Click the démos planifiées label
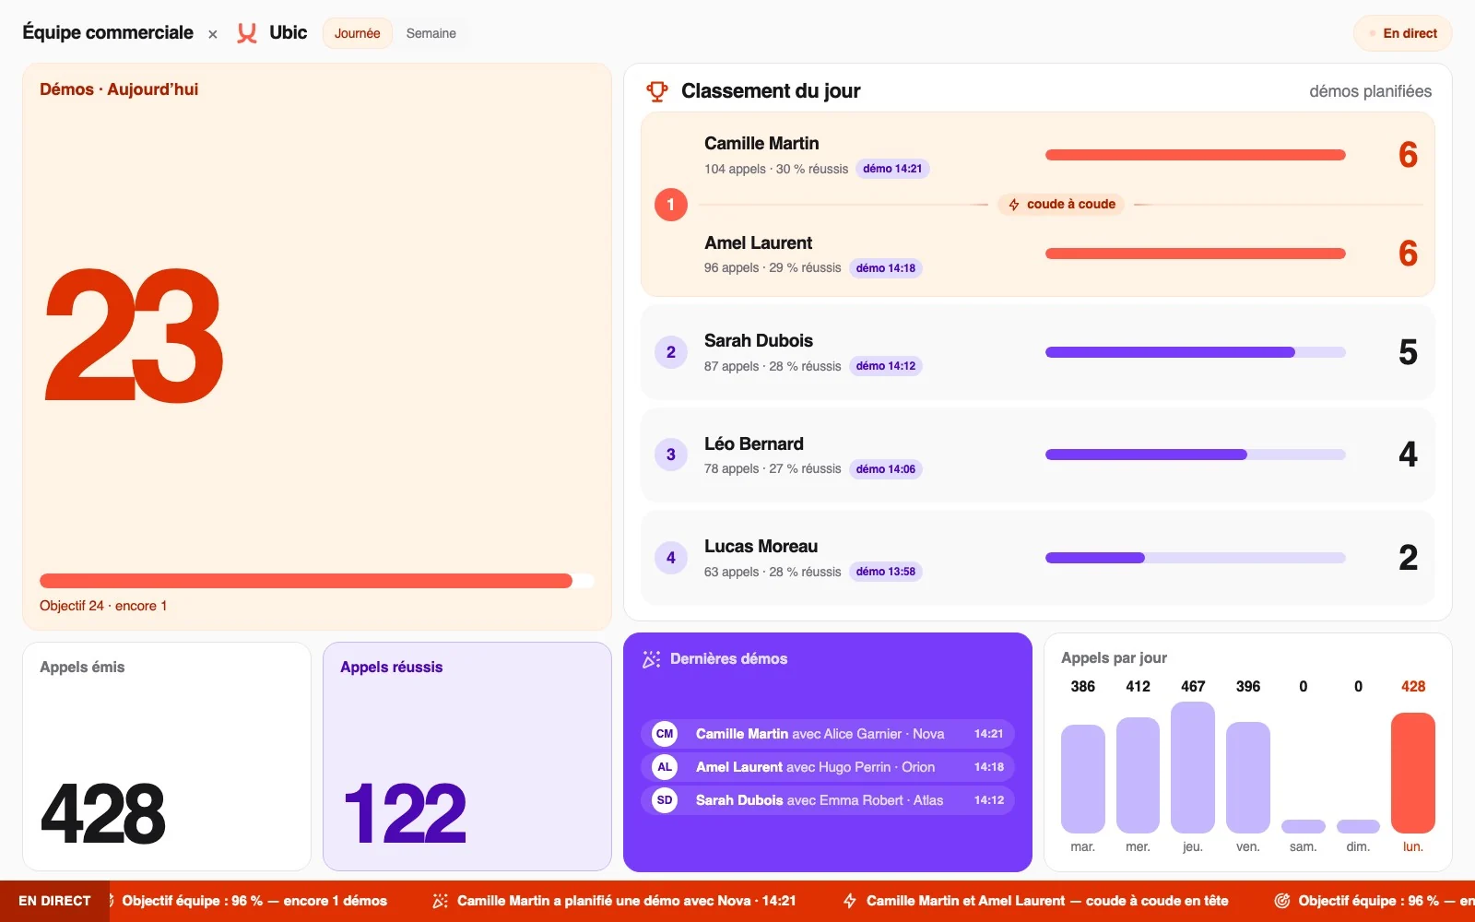 pyautogui.click(x=1371, y=91)
